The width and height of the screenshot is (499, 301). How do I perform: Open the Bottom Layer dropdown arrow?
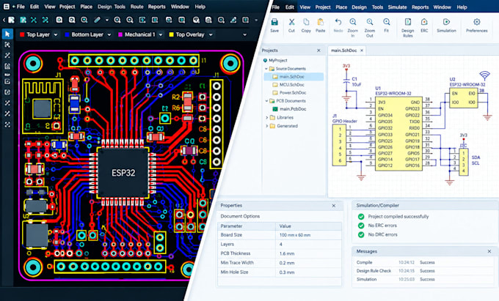109,34
